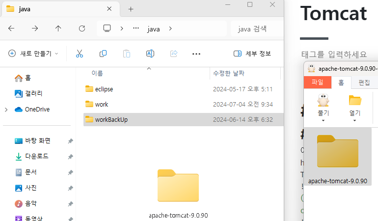Open 바탕 화면 quick access

click(32, 140)
